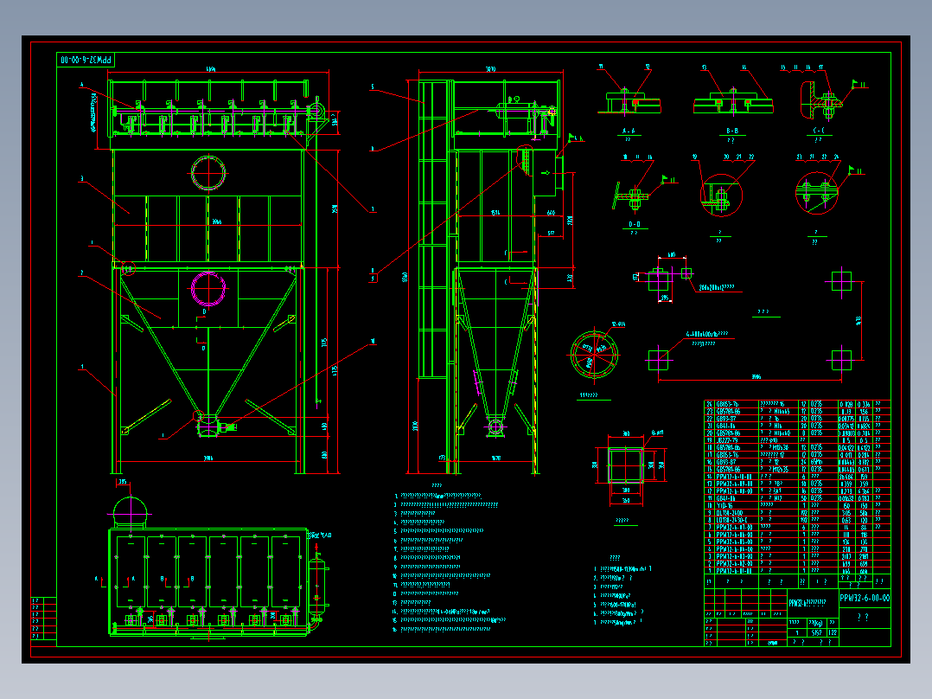Viewport: 932px width, 699px height.
Task: Select the circular flange detail with 12 holes
Action: click(595, 356)
